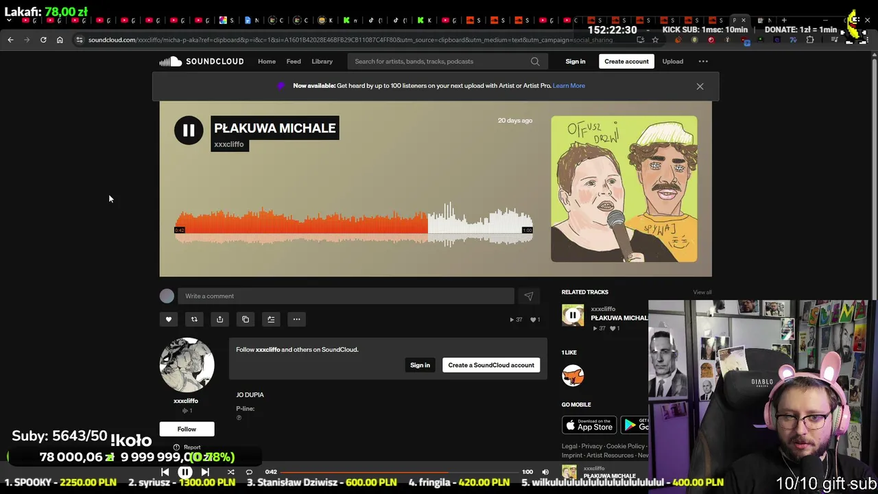Open the now-playing track thumbnail in player bar
The image size is (878, 494).
pyautogui.click(x=569, y=472)
